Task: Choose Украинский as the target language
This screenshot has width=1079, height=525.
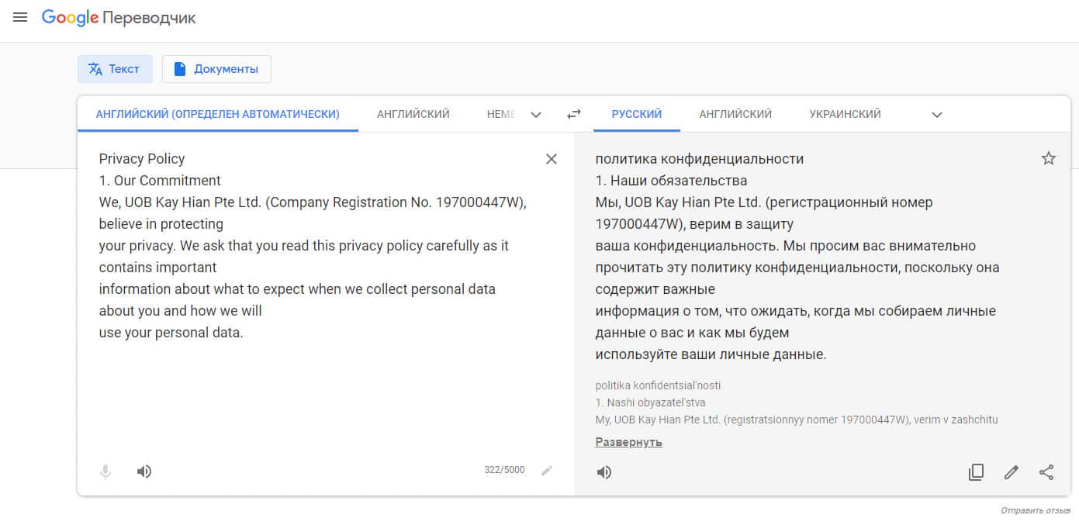Action: click(845, 114)
